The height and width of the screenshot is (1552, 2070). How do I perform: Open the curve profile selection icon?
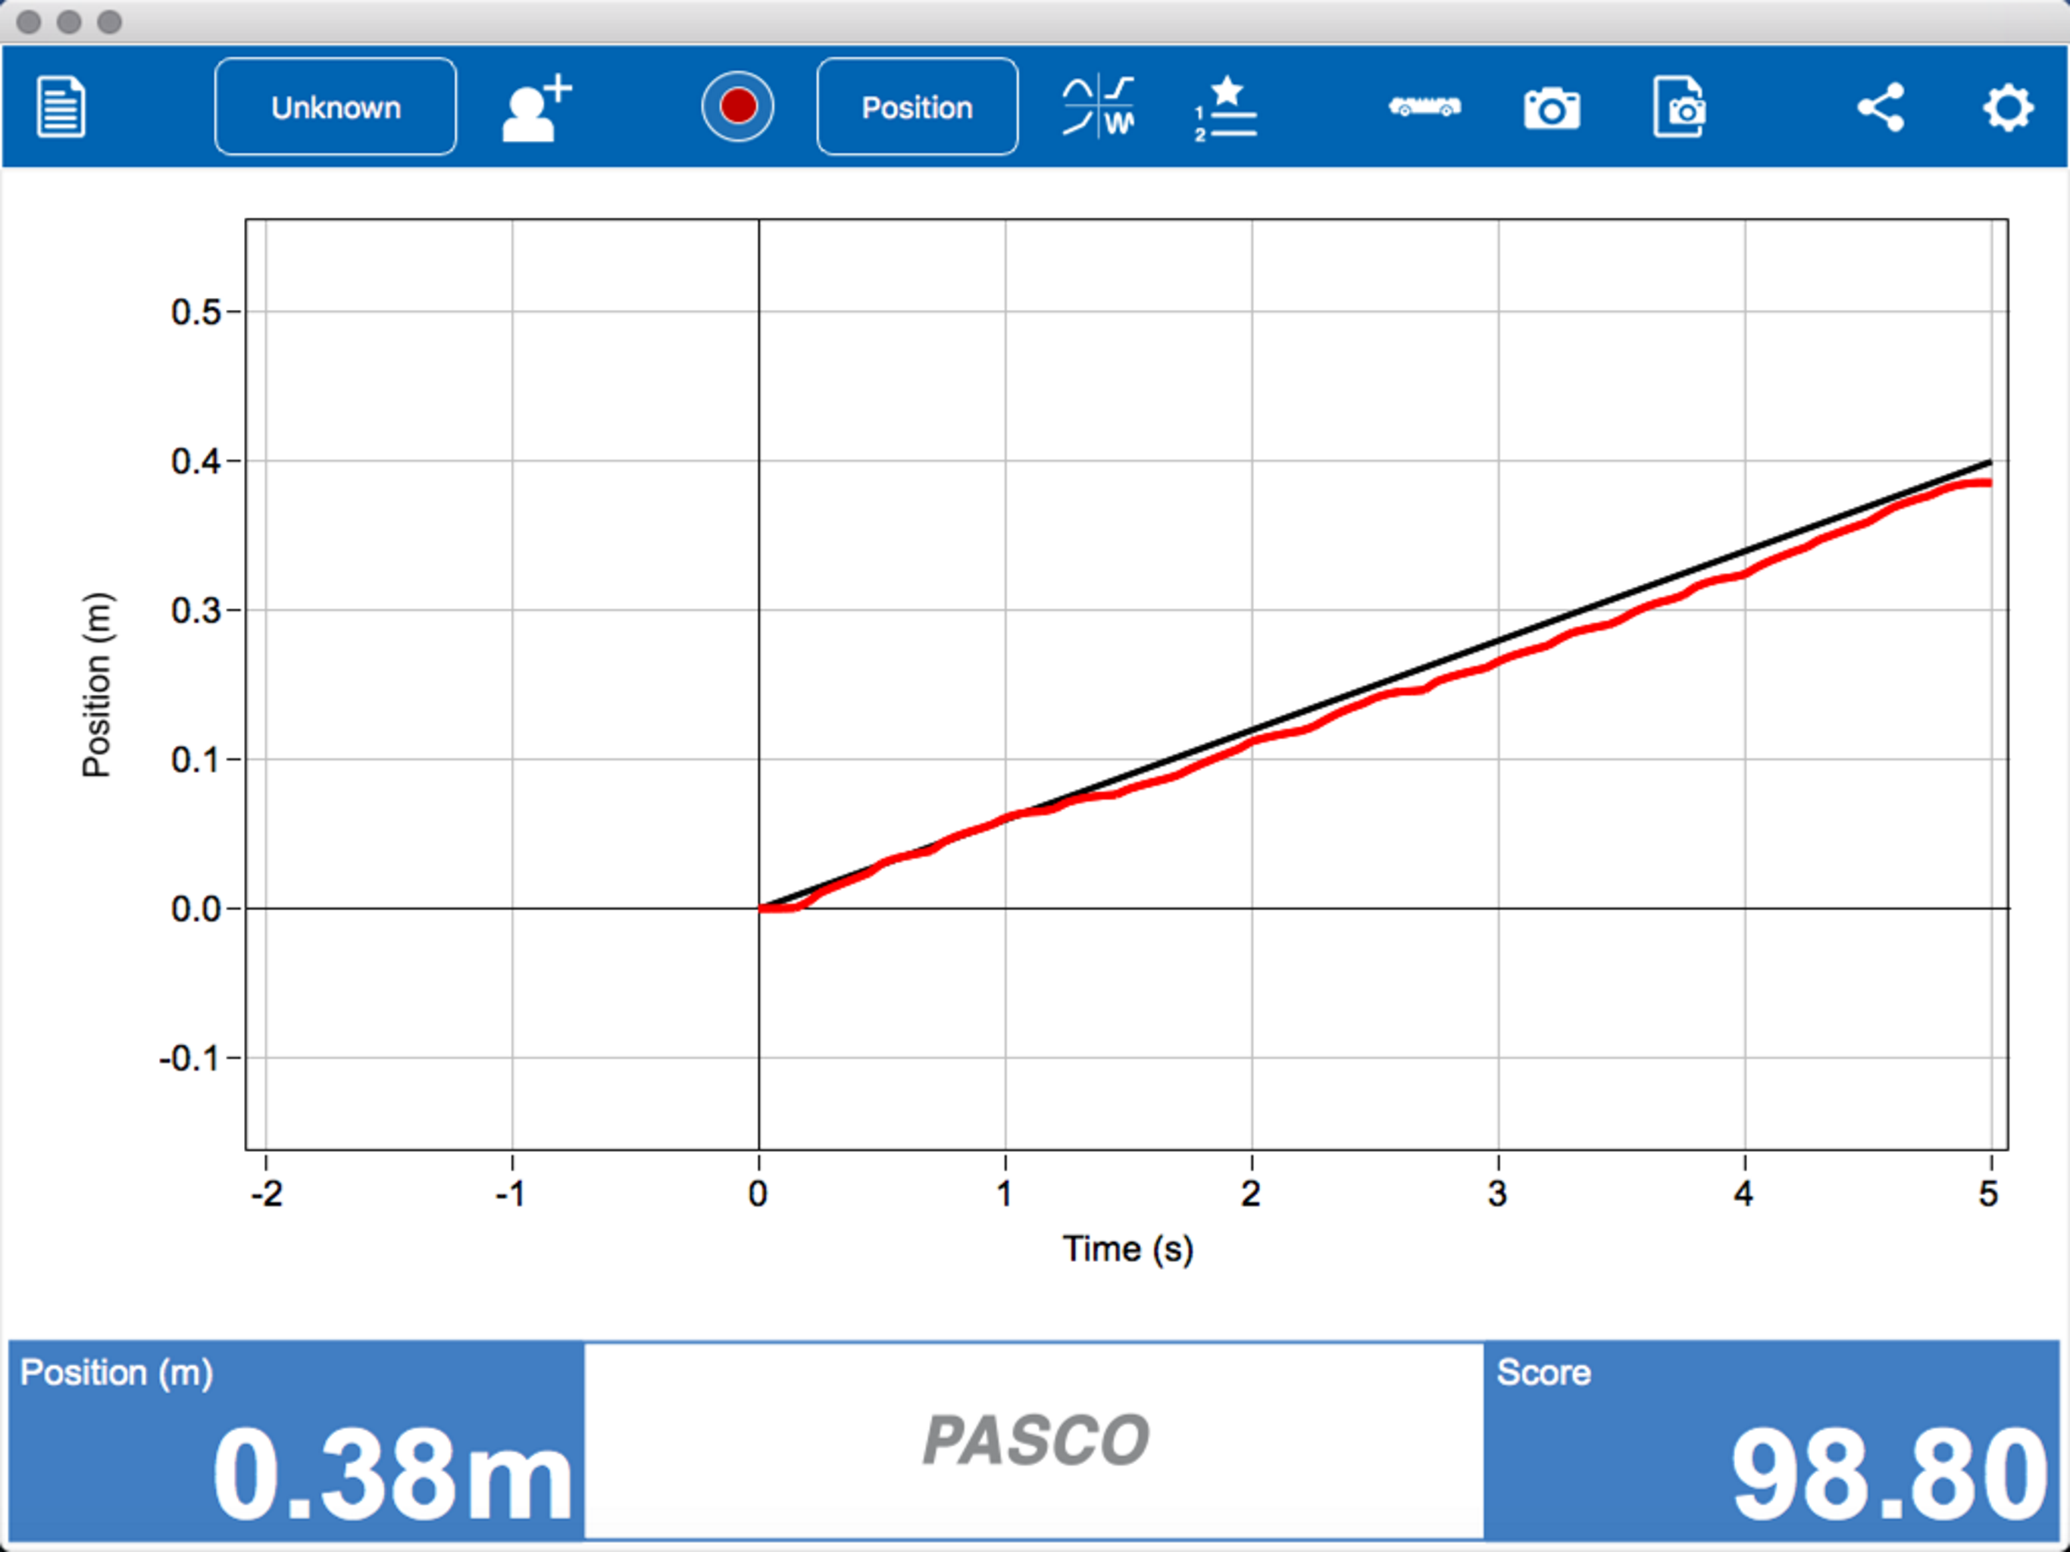point(1098,108)
